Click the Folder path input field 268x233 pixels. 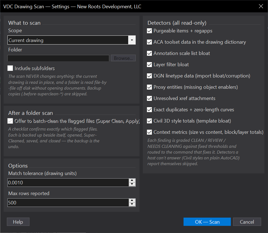[58, 58]
